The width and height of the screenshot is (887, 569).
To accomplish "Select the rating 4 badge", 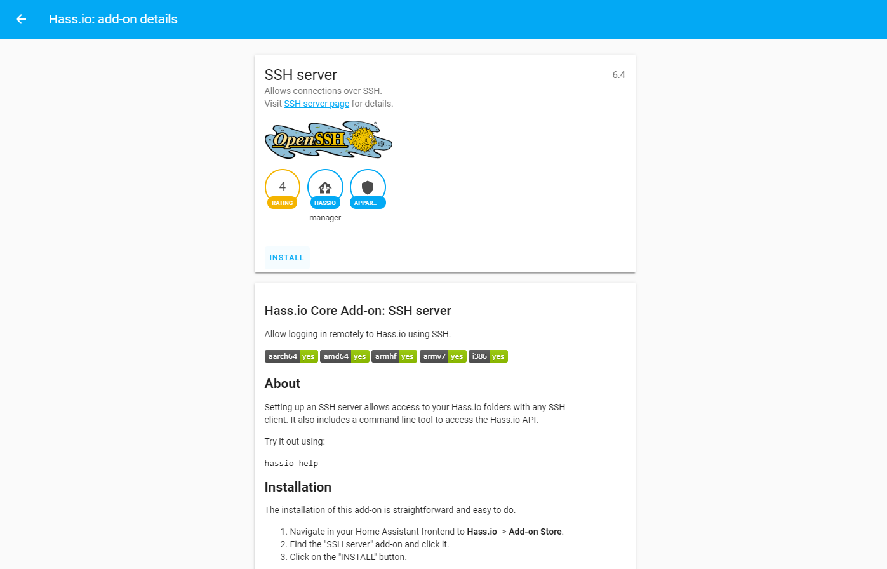I will click(x=283, y=189).
